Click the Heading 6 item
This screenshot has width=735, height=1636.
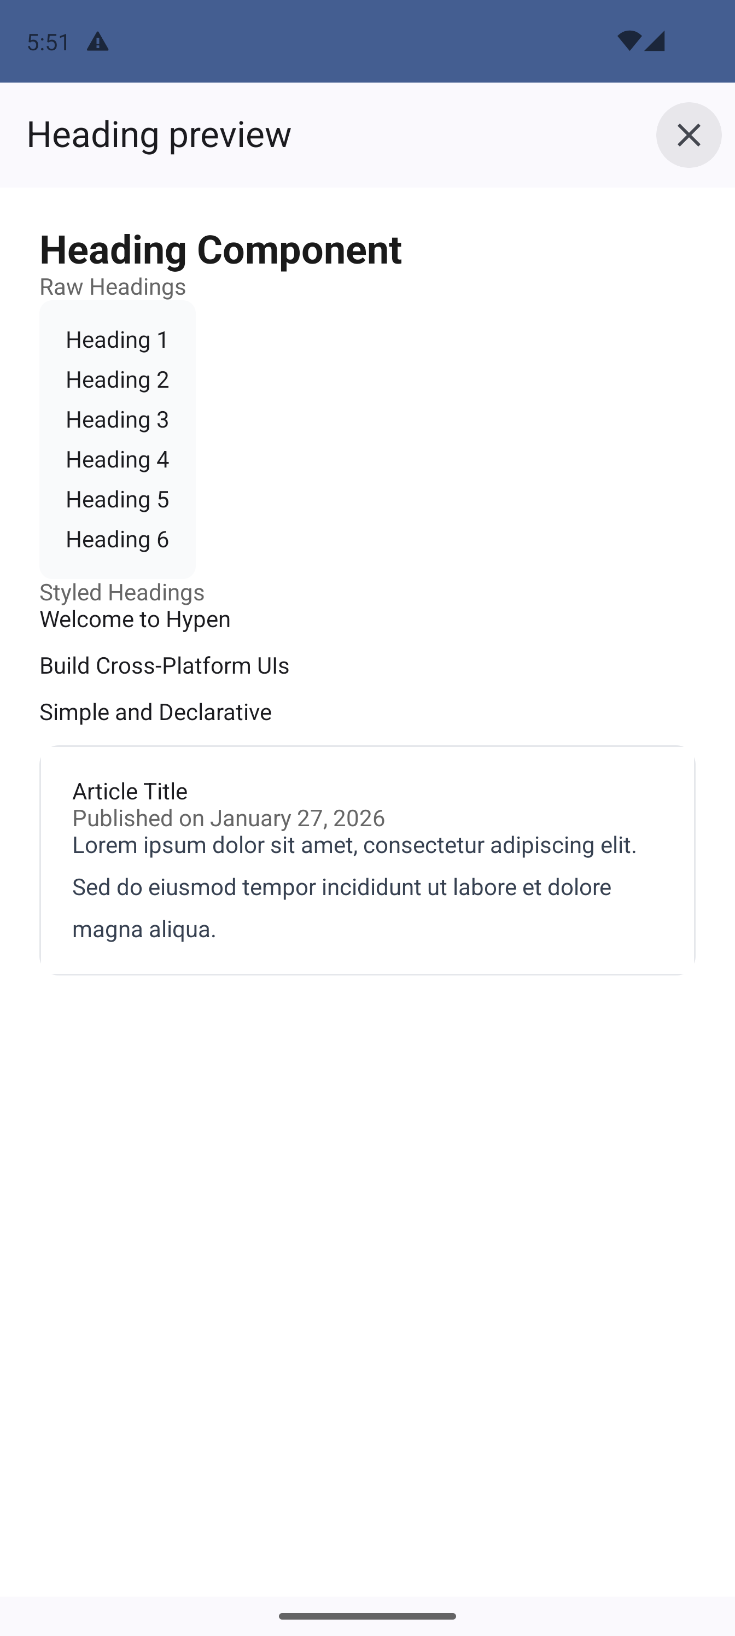coord(118,540)
